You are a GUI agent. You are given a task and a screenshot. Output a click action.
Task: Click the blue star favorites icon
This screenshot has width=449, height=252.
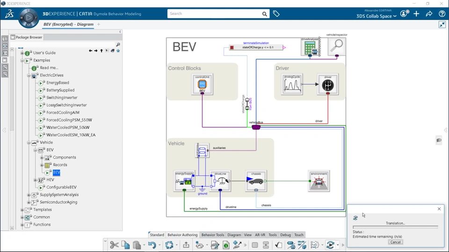point(118,50)
